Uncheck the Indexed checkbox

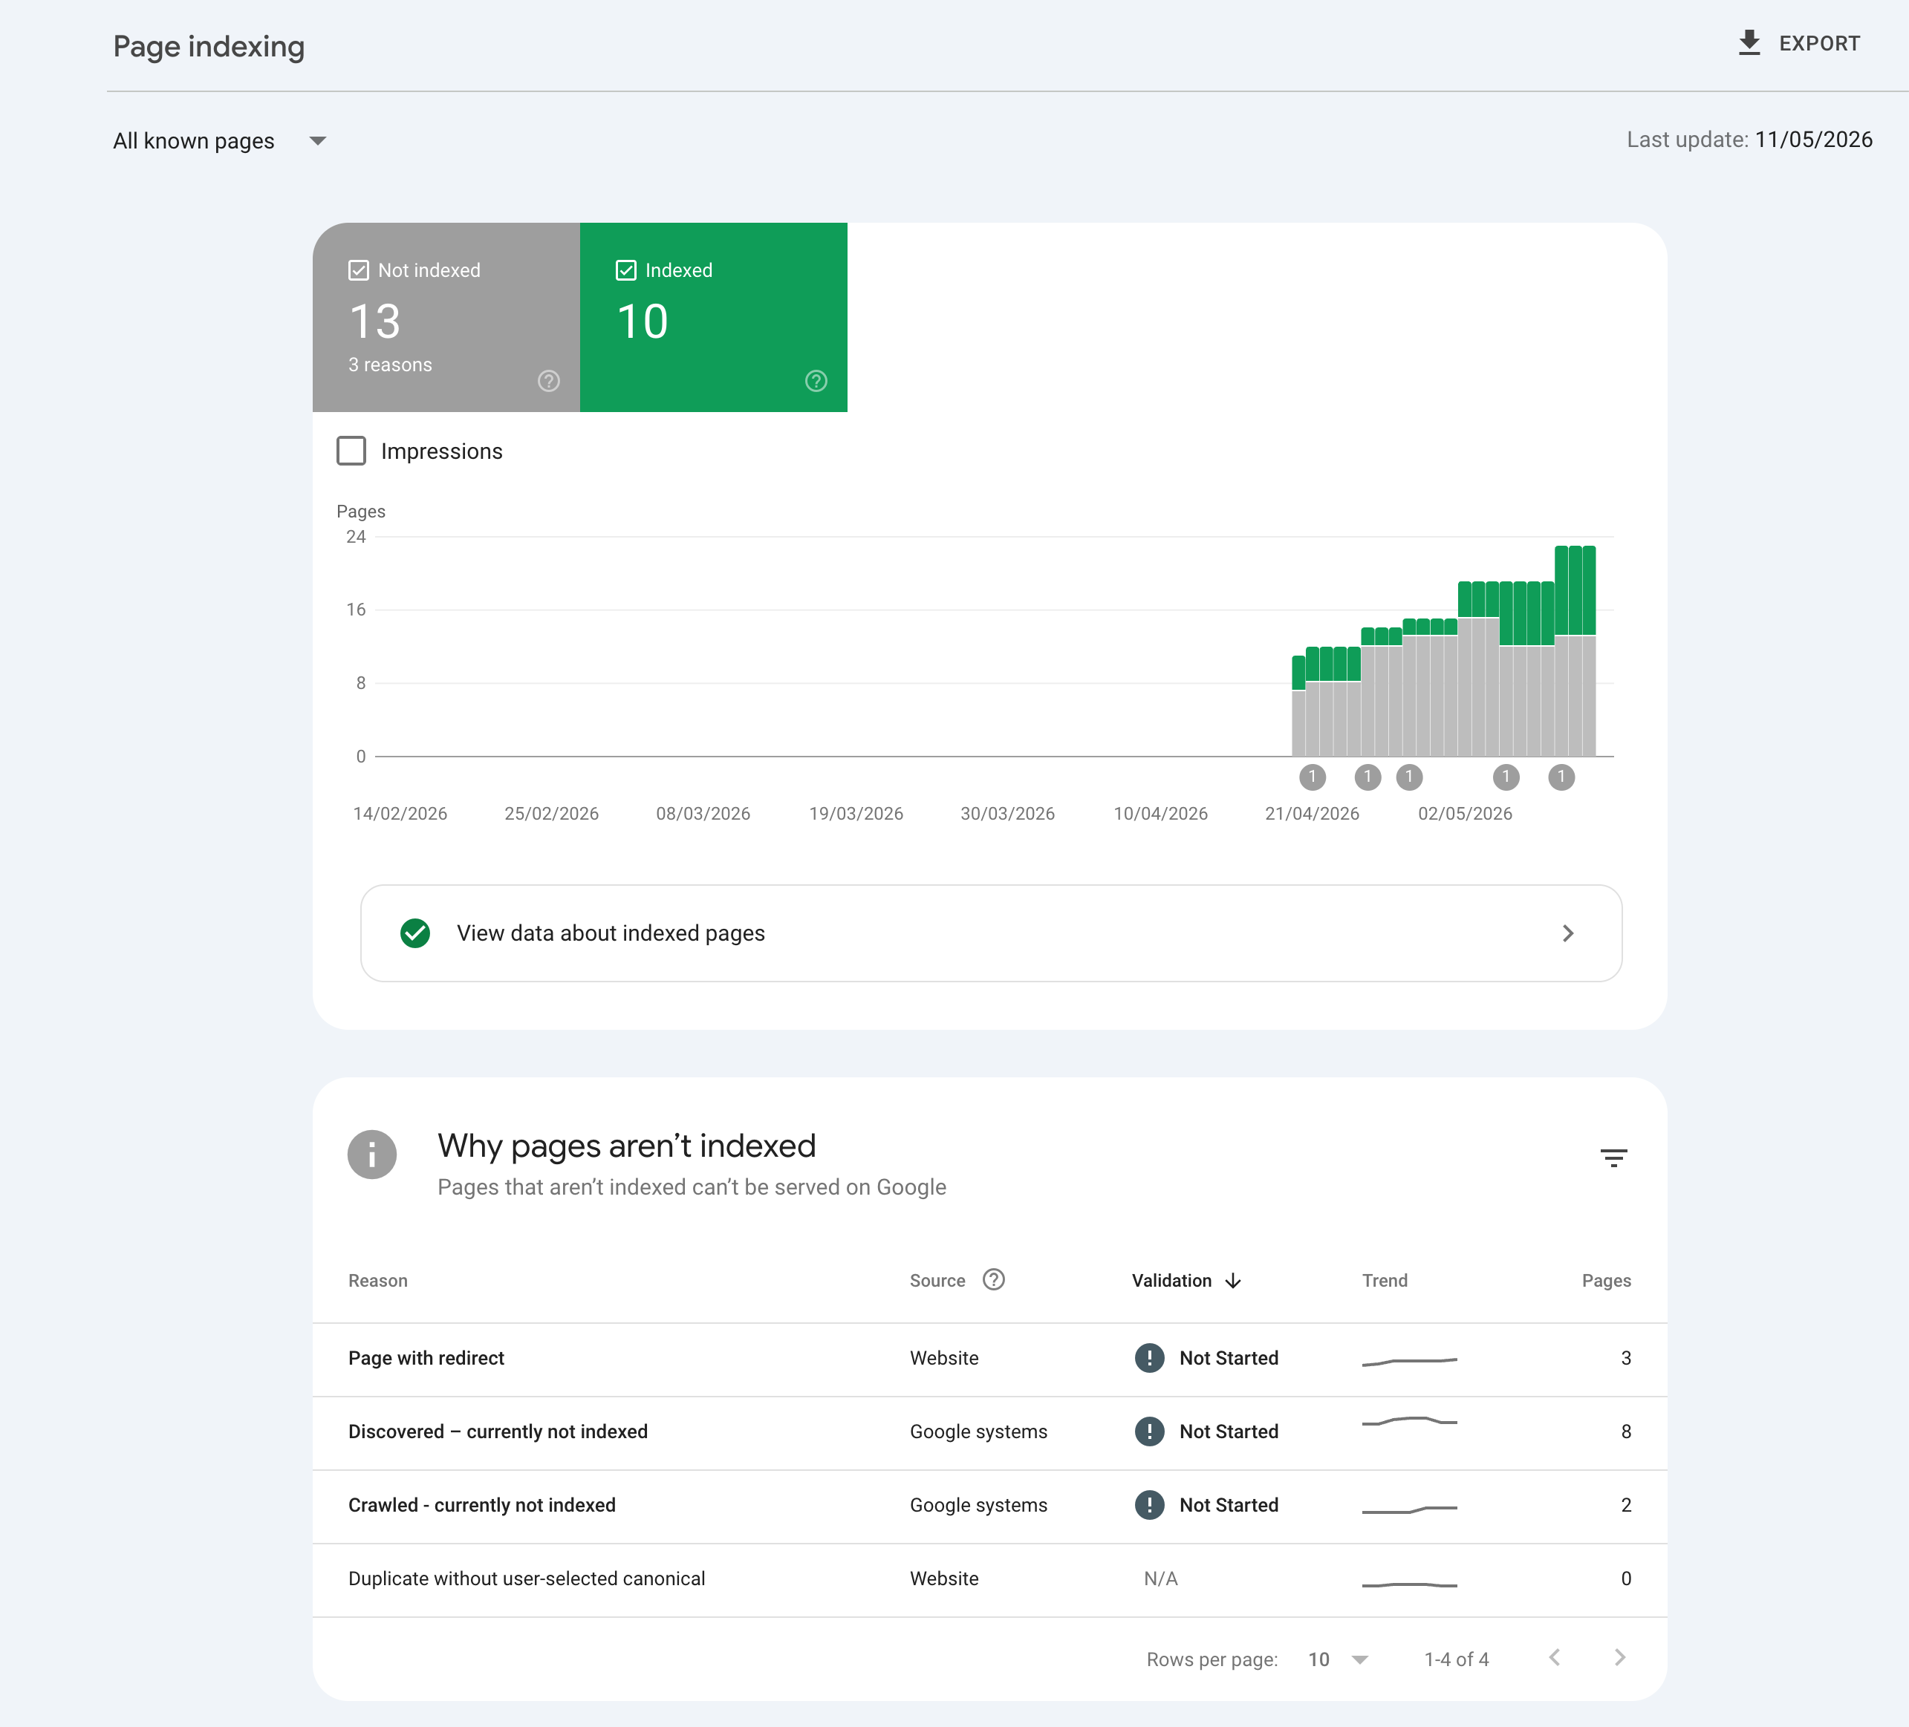626,271
